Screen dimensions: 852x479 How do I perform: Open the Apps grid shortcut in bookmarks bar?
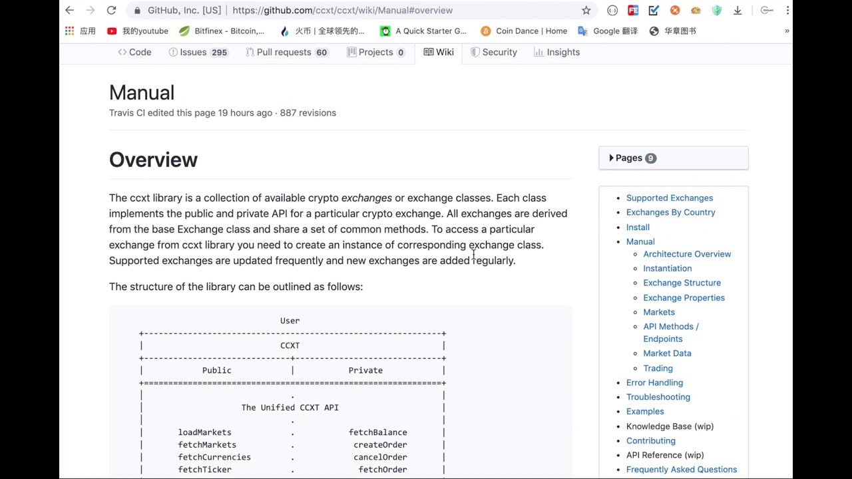pos(70,31)
